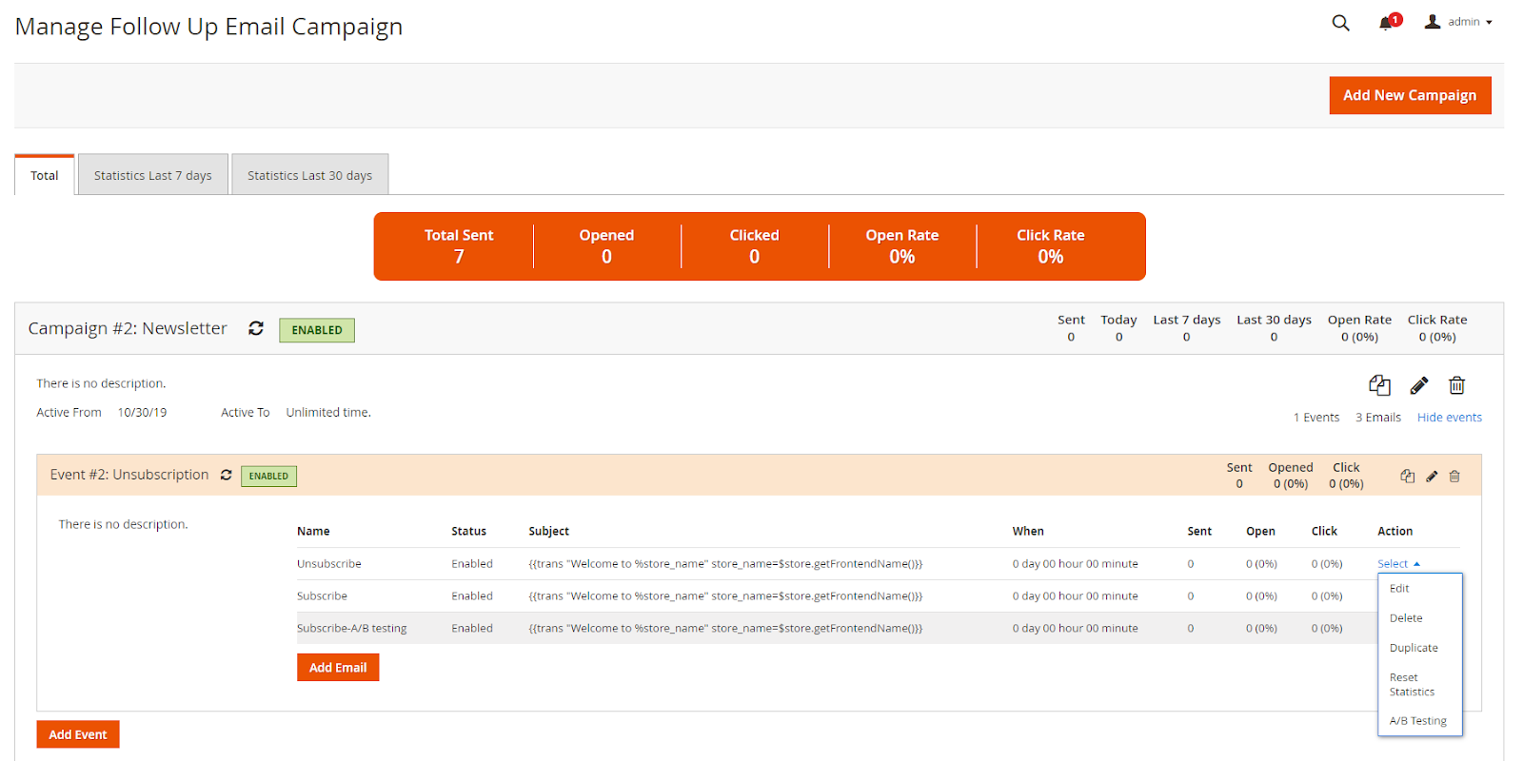Click the campaign edit pencil icon
This screenshot has height=761, width=1523.
click(x=1418, y=385)
